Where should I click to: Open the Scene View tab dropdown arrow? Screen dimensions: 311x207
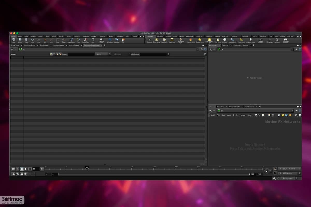pos(21,45)
